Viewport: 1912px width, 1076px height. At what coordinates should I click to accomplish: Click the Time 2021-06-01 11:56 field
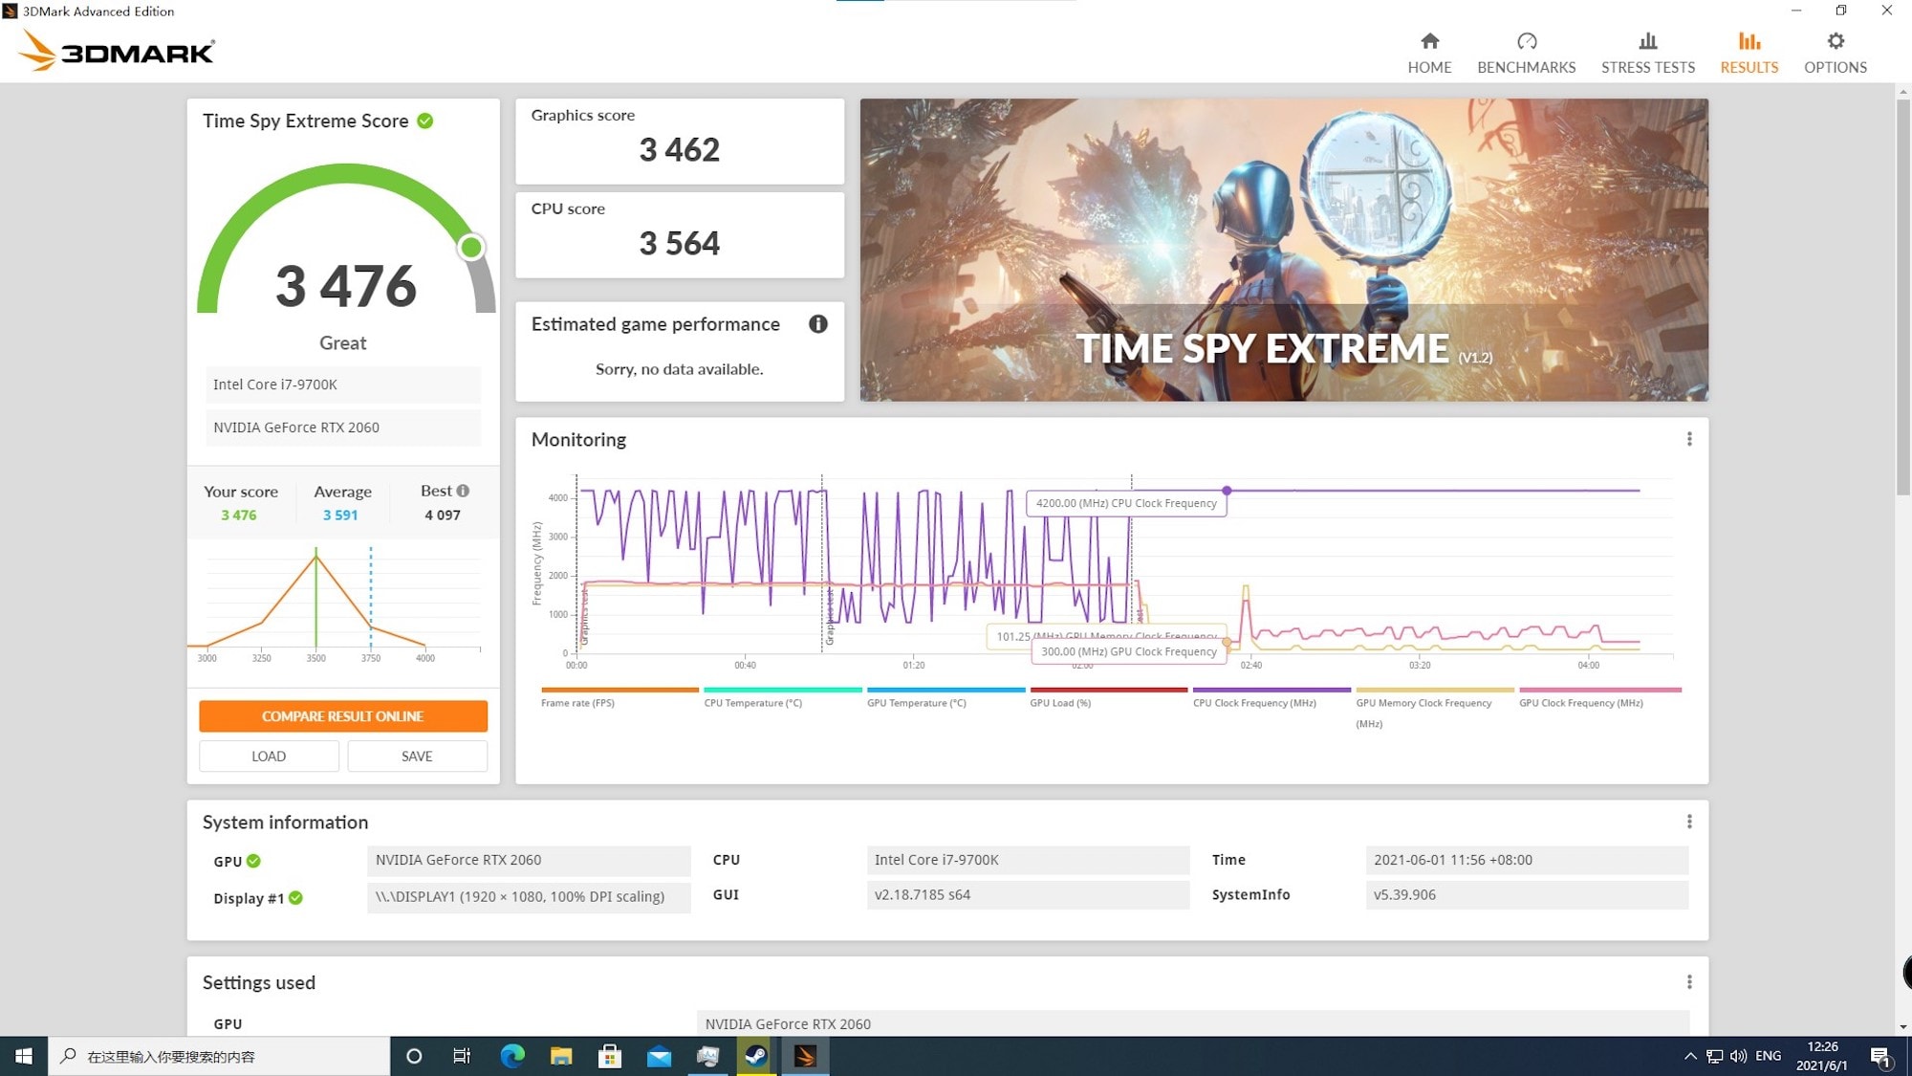1527,860
